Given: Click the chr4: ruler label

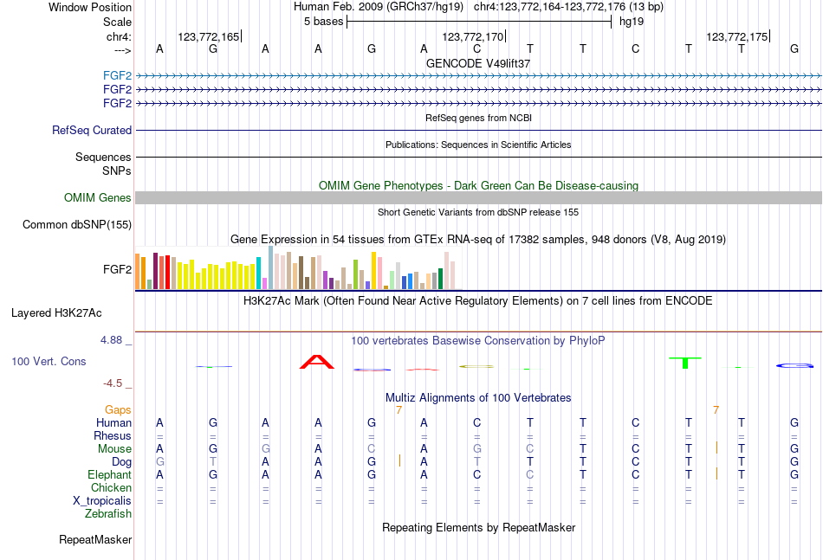Looking at the screenshot, I should point(120,36).
